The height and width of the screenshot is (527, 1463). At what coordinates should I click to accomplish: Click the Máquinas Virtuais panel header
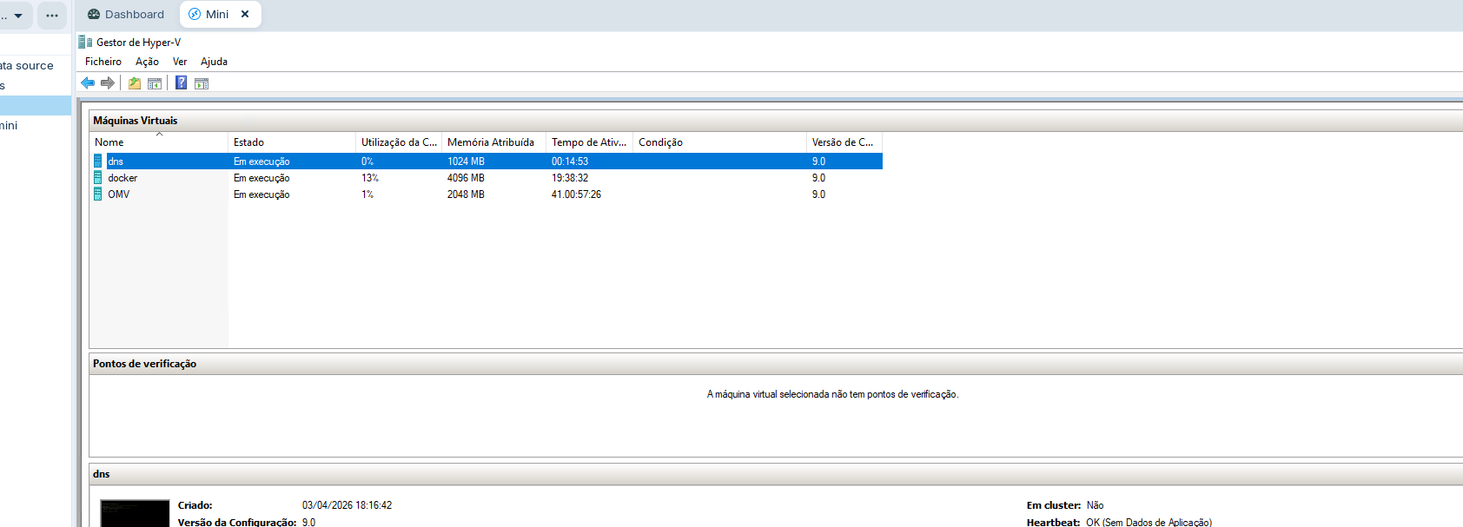776,121
